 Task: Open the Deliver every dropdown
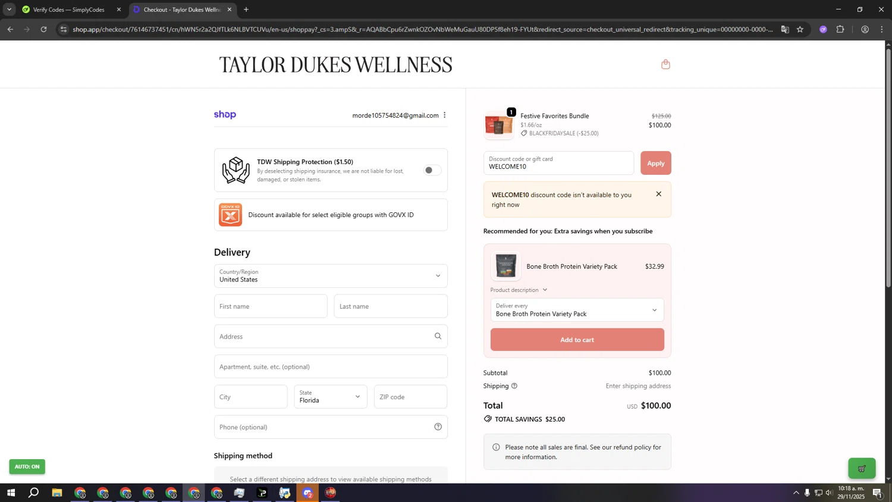click(x=577, y=310)
